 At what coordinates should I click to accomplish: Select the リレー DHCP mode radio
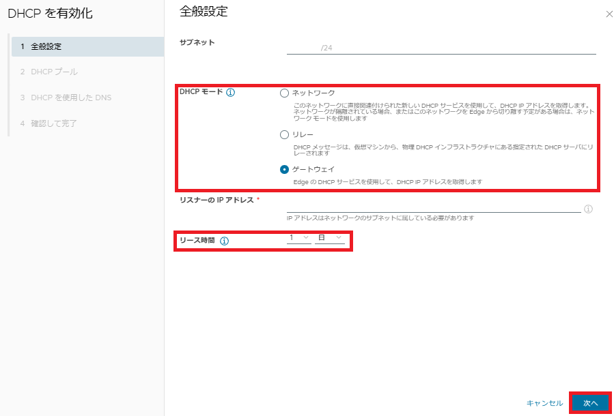tap(284, 135)
